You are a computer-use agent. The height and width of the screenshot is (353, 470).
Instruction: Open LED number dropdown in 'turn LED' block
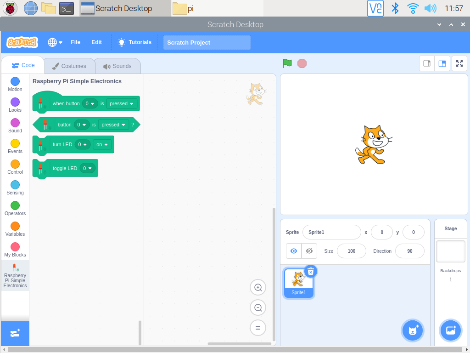[83, 144]
